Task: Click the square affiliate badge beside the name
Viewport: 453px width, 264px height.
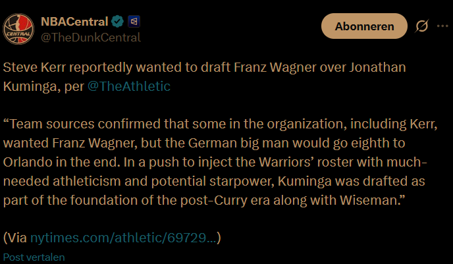Action: [x=134, y=22]
